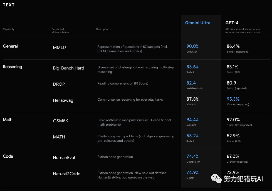Click the Code capability label

point(8,156)
